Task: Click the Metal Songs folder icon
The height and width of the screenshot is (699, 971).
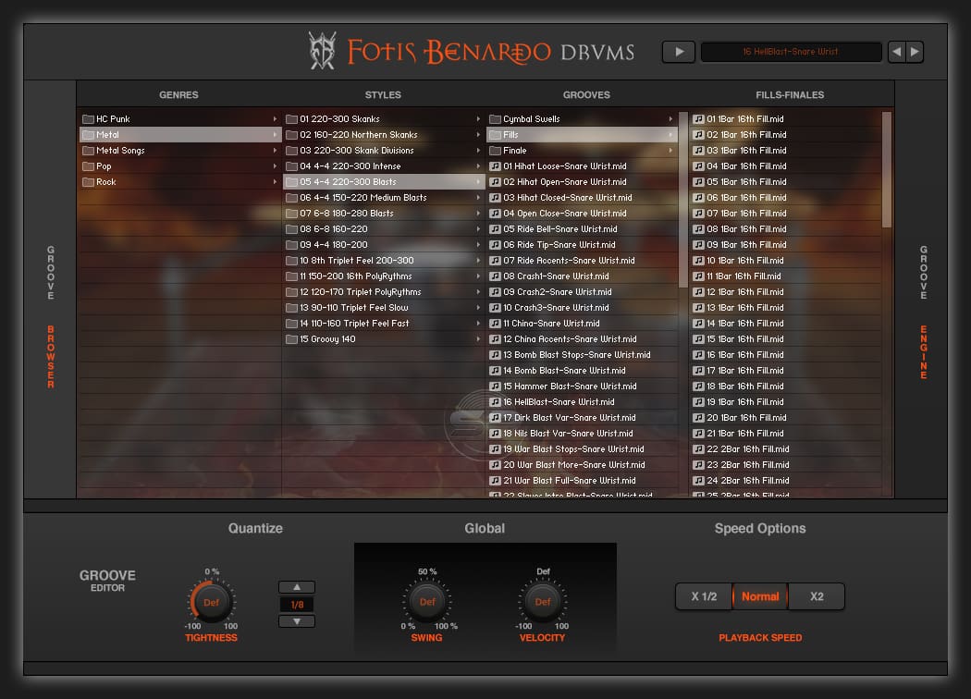Action: [88, 151]
